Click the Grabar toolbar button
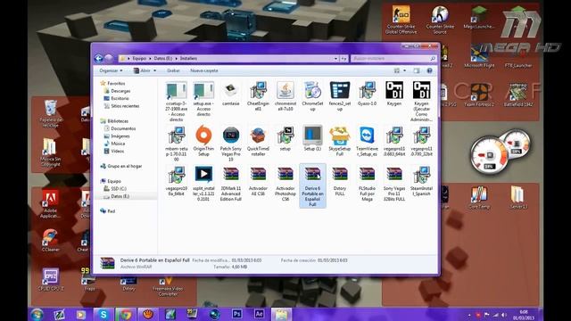Viewport: 571px width, 321px height. (173, 70)
